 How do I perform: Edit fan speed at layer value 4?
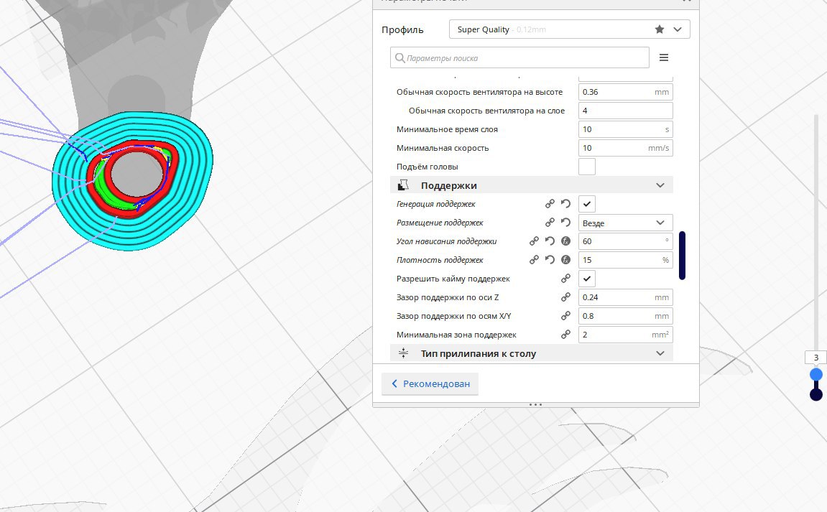pos(625,111)
